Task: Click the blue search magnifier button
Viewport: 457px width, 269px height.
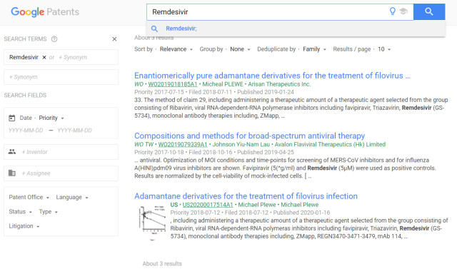Action: pos(429,12)
